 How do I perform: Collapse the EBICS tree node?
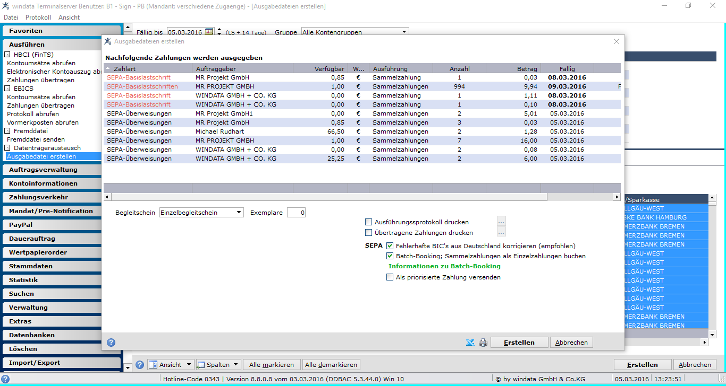tap(8, 89)
